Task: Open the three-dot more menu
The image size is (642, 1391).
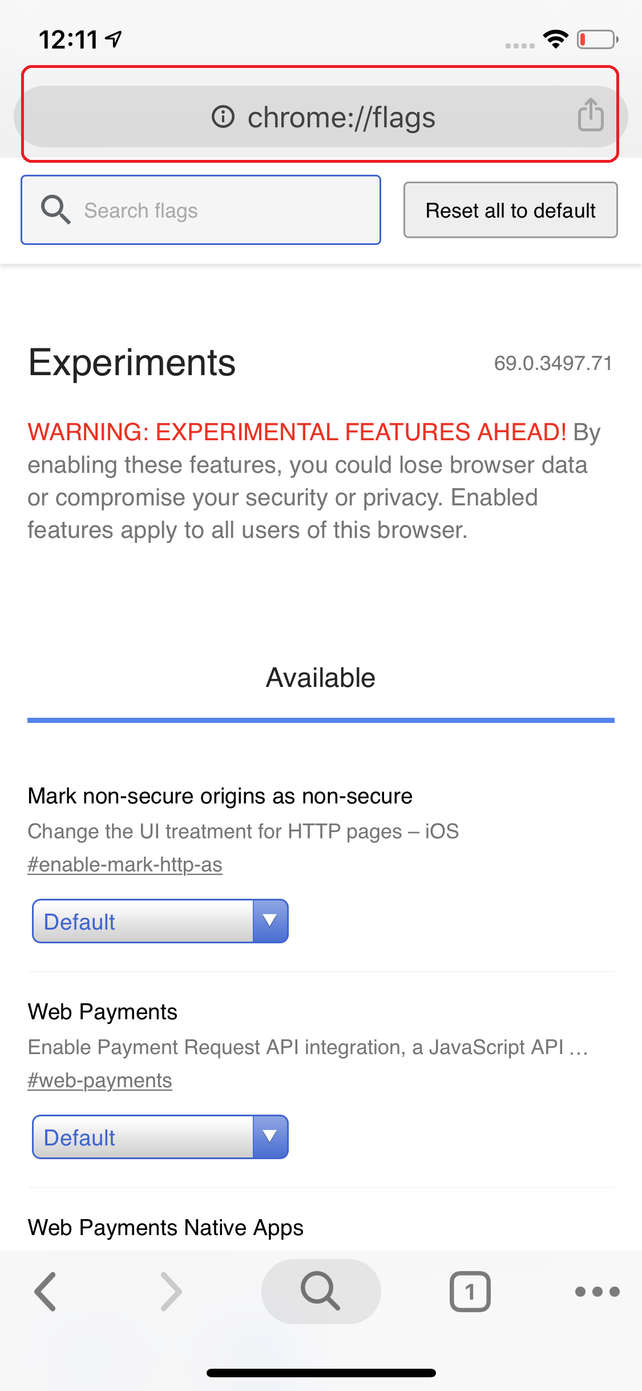Action: 597,1291
